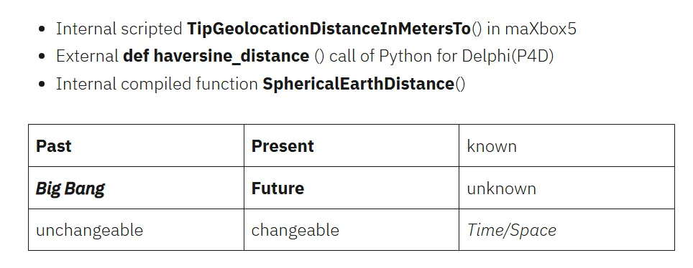Click the first bullet point marker

(x=42, y=29)
